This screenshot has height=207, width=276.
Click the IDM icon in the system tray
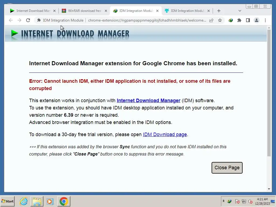coord(229,201)
